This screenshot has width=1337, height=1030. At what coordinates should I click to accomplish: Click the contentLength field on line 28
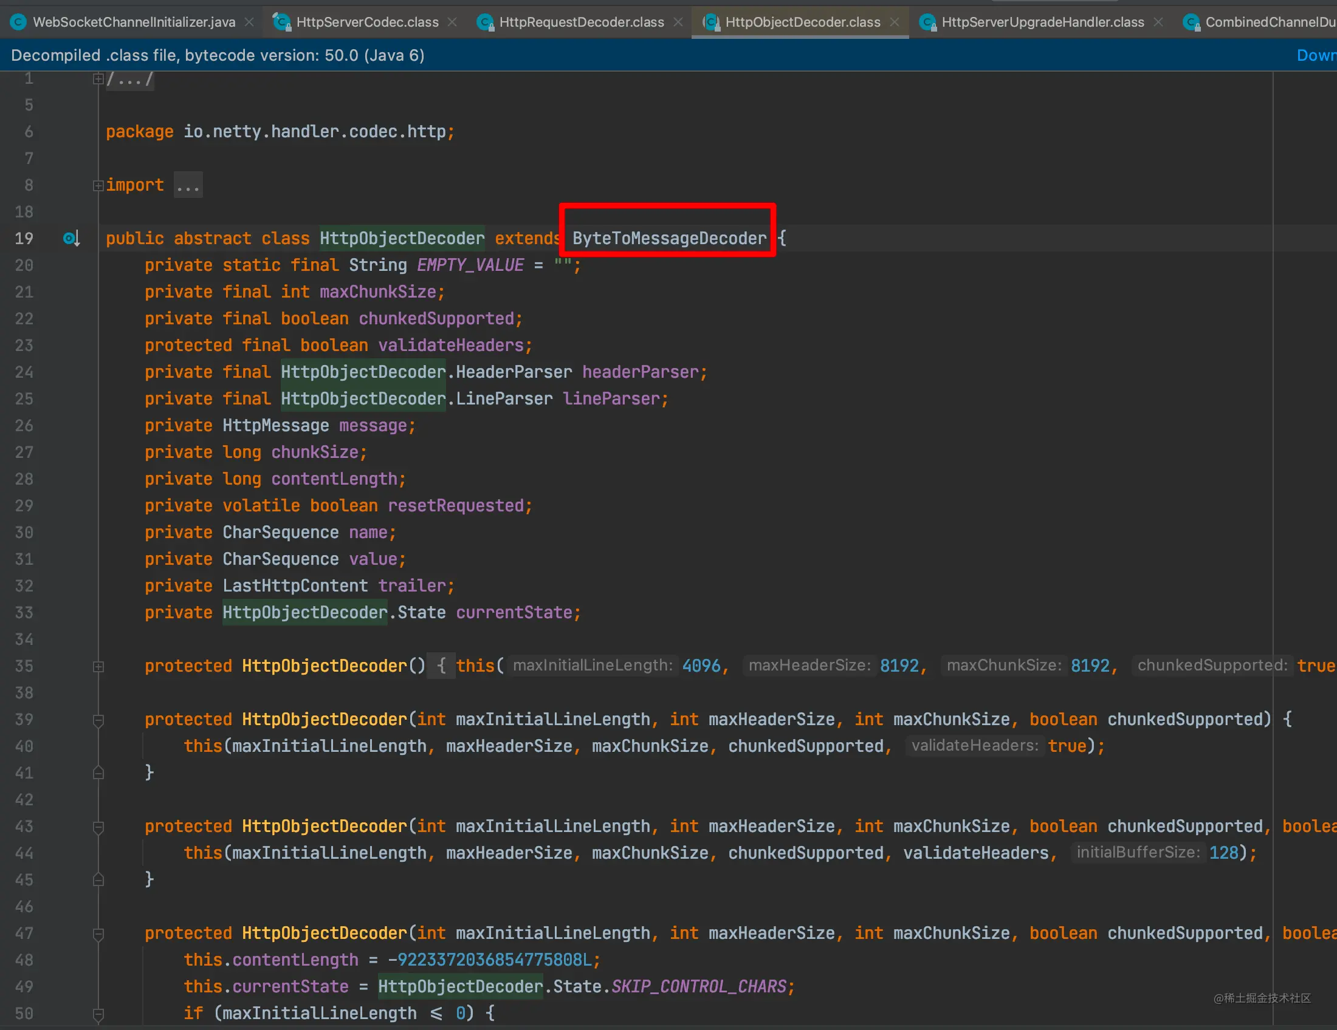(x=334, y=479)
